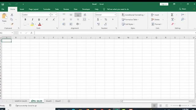
Task: Click the Align Left icon
Action: (64, 19)
